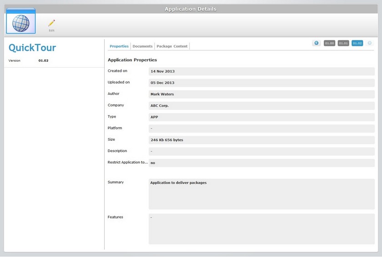Click the Application Properties heading
This screenshot has height=257, width=382.
132,60
